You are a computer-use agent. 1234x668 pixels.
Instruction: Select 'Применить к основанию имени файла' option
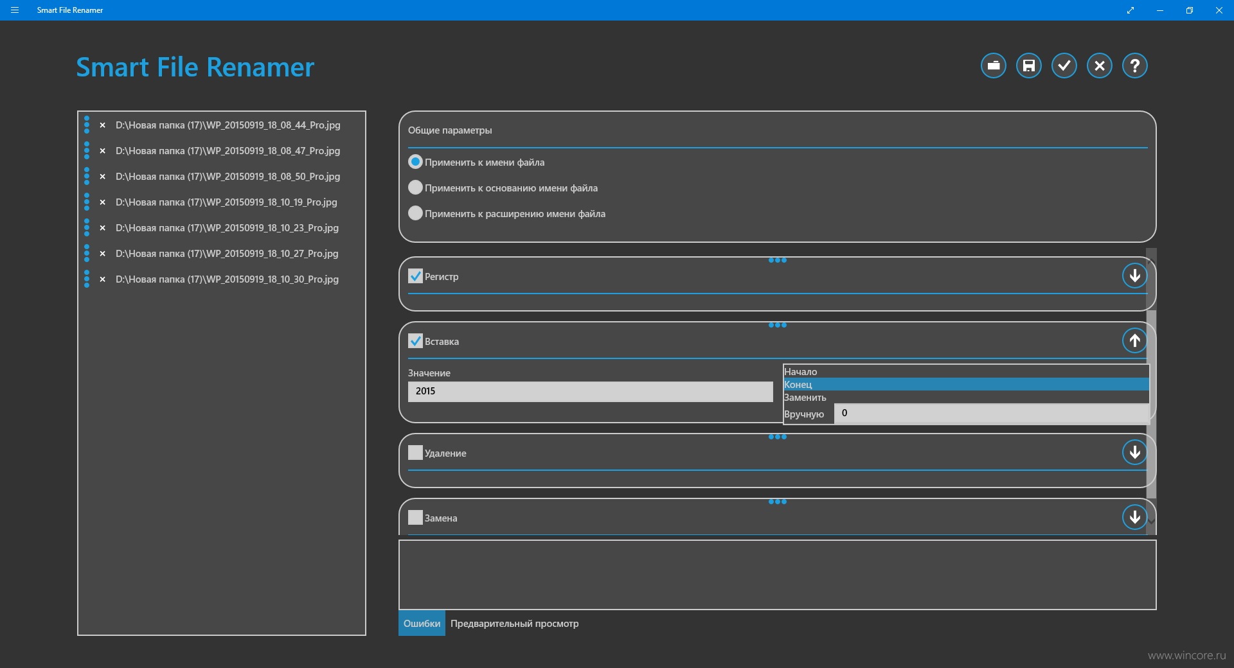click(415, 188)
